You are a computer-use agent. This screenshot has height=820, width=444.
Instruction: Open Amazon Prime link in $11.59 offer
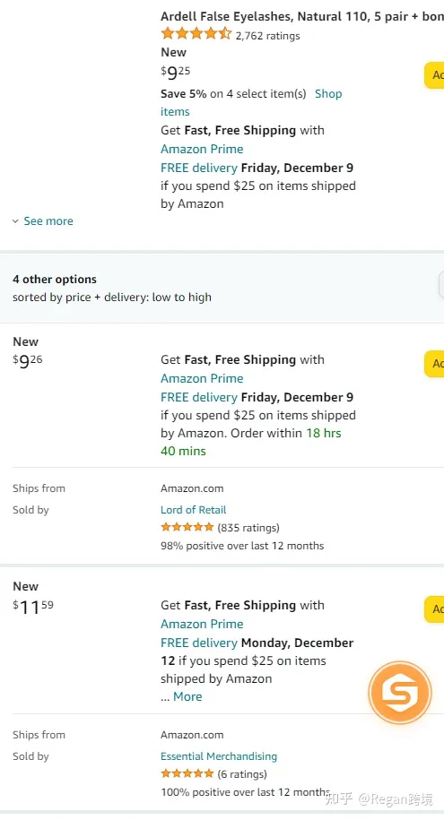tap(202, 624)
